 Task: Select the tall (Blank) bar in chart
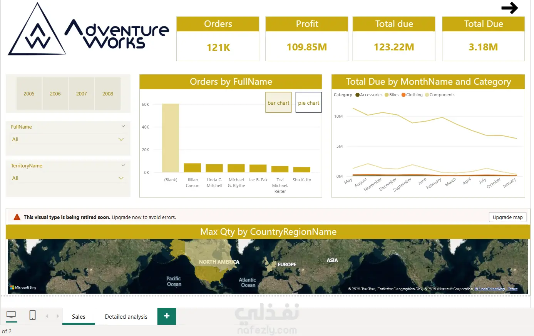coord(171,138)
